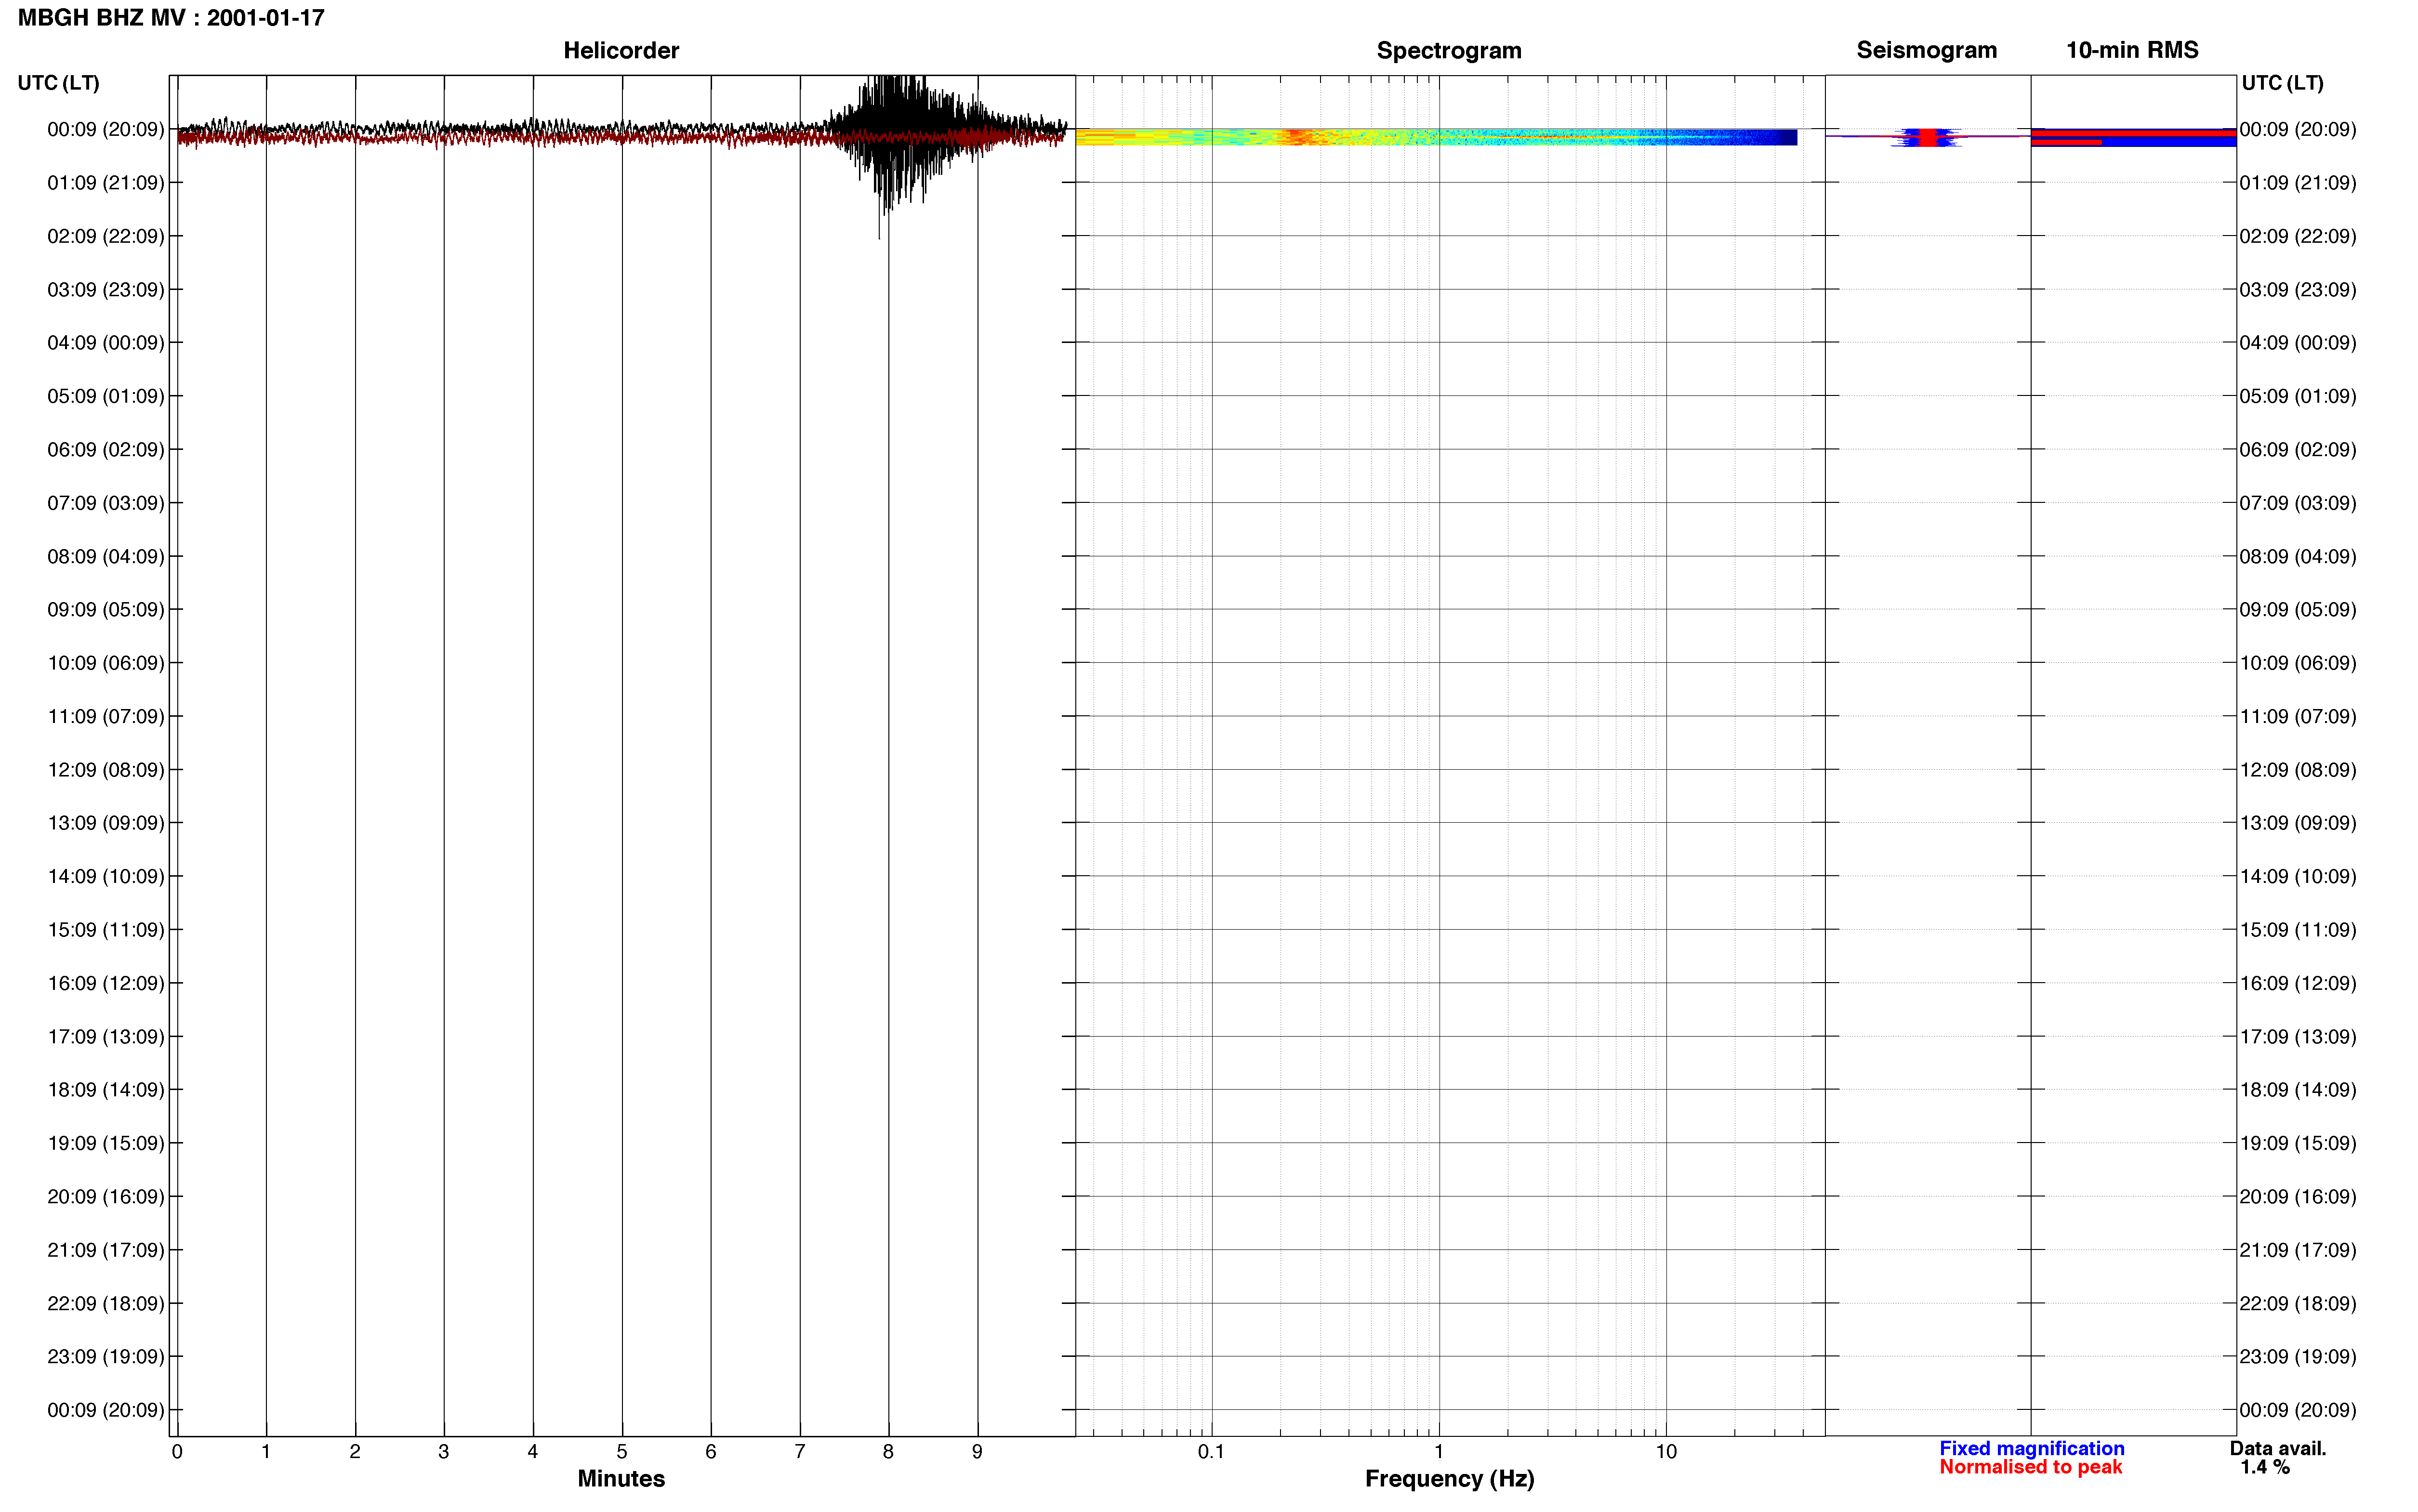This screenshot has width=2418, height=1512.
Task: Click 18:09 (14:09) on Helicorder time axis
Action: click(x=106, y=1090)
